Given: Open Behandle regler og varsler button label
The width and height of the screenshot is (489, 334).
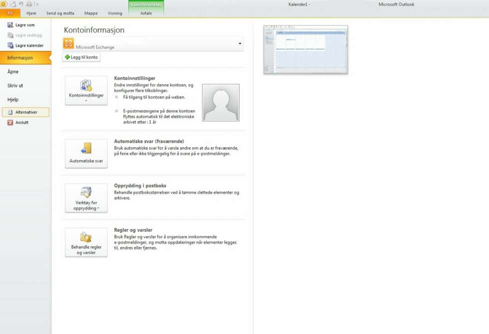Looking at the screenshot, I should click(86, 250).
